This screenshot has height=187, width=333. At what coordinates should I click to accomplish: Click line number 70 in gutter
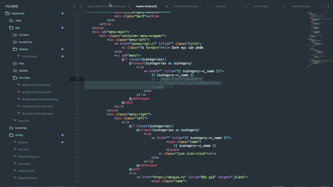click(x=77, y=79)
